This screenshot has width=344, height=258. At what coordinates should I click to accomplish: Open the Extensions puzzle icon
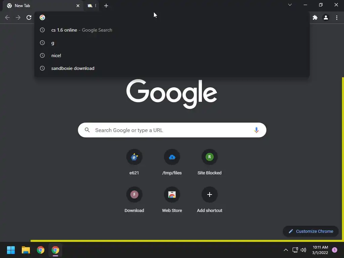point(315,17)
